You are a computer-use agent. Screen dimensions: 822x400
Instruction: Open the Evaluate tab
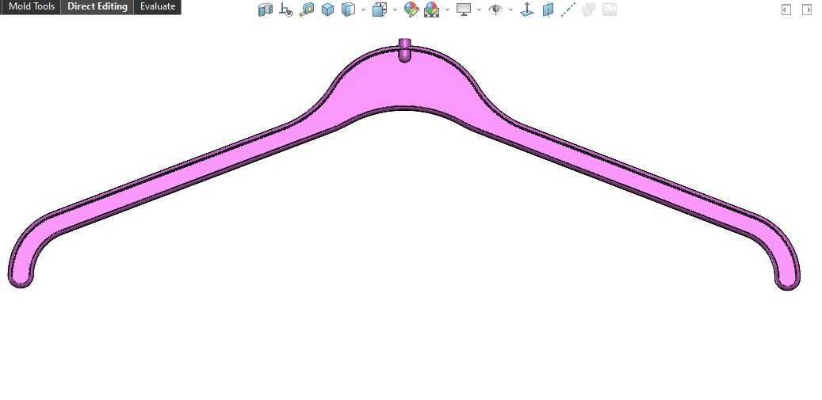point(157,7)
